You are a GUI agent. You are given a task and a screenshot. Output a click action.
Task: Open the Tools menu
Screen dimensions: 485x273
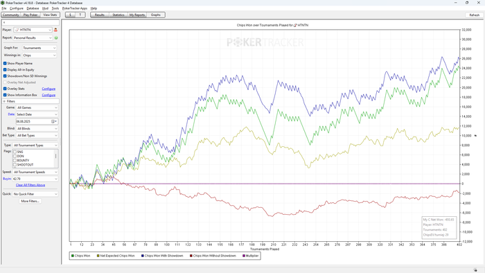point(55,8)
